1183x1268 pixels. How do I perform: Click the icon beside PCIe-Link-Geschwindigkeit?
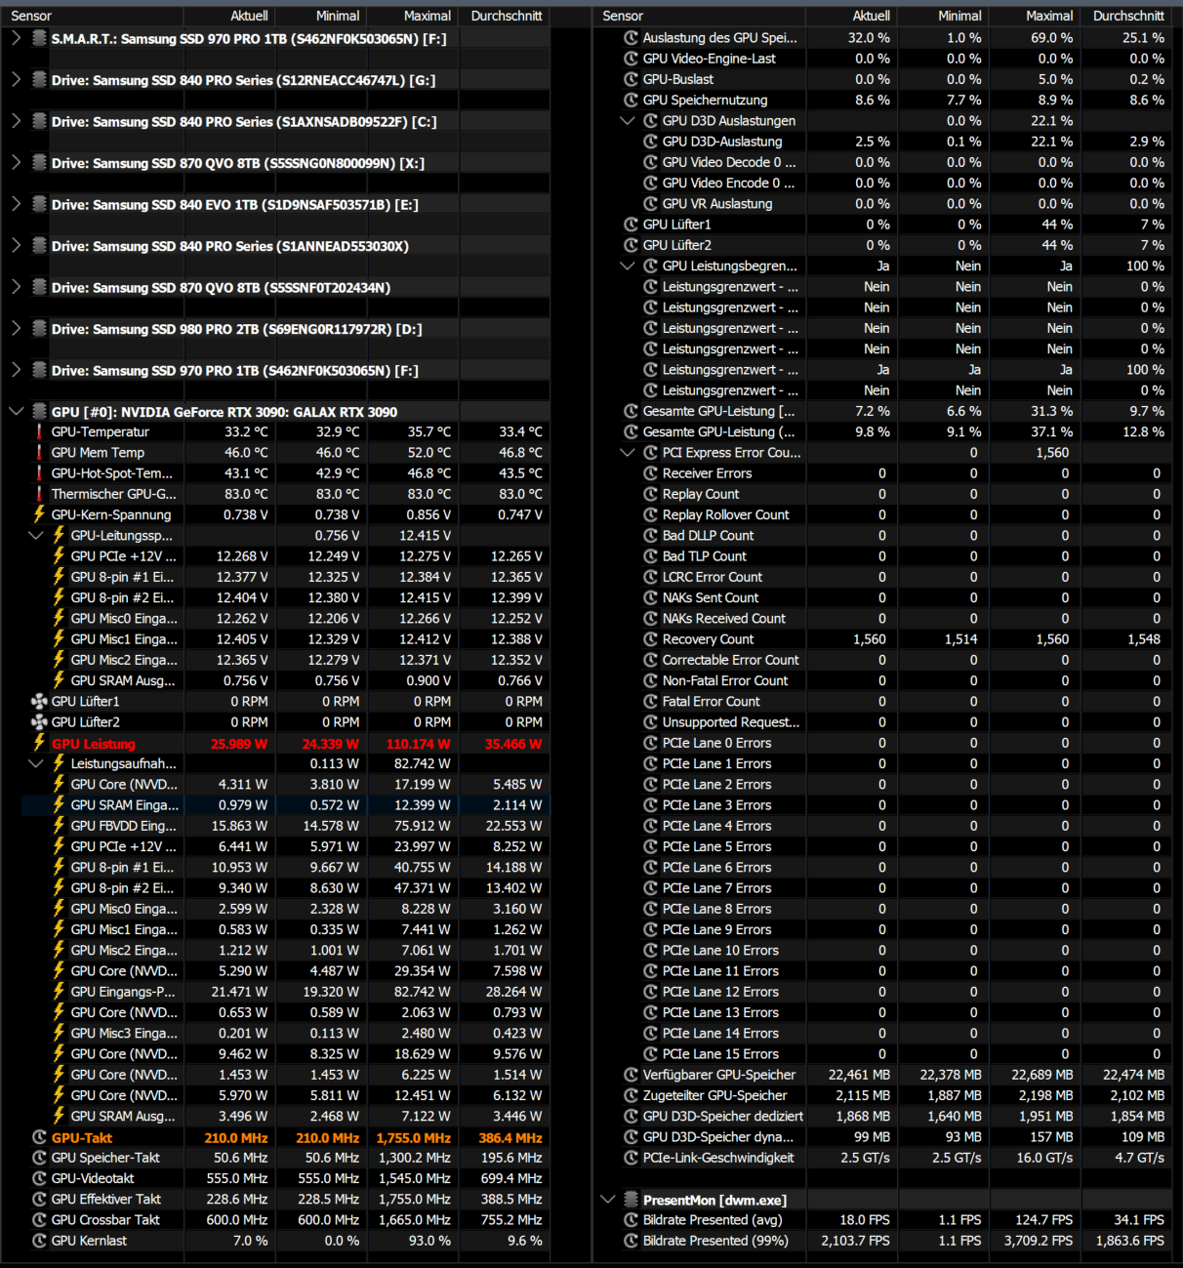pos(631,1158)
